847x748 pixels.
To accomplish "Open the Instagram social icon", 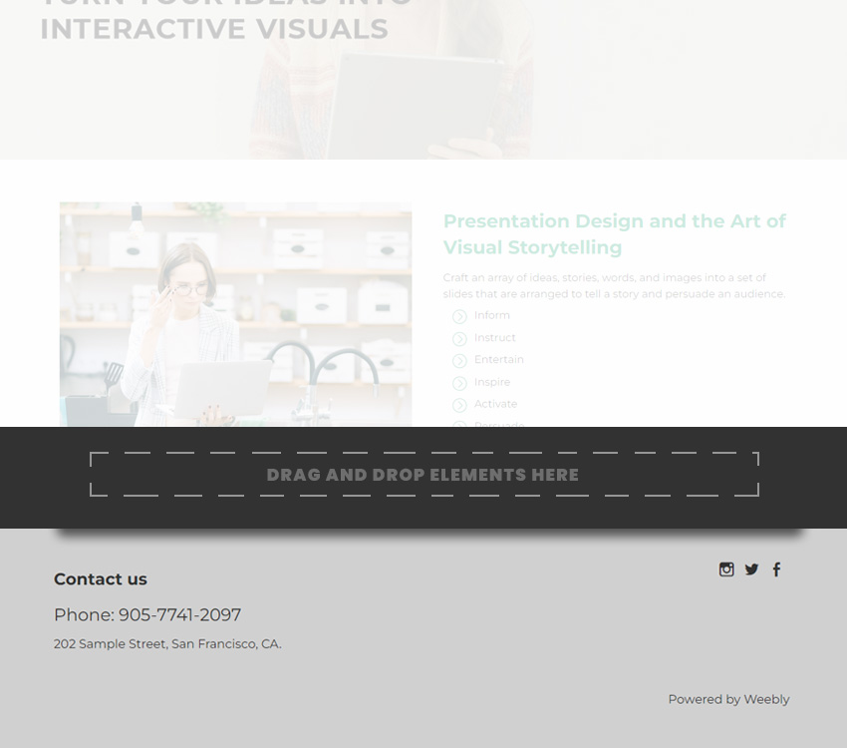I will tap(726, 569).
